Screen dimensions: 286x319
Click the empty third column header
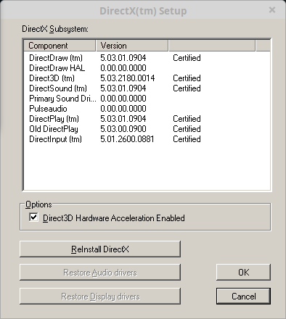point(212,46)
